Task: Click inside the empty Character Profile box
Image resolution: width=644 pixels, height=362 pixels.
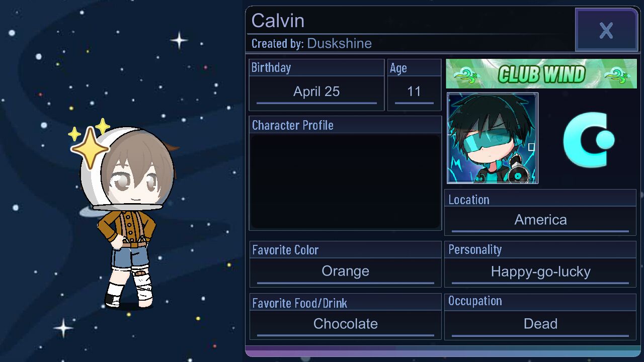Action: pyautogui.click(x=345, y=181)
